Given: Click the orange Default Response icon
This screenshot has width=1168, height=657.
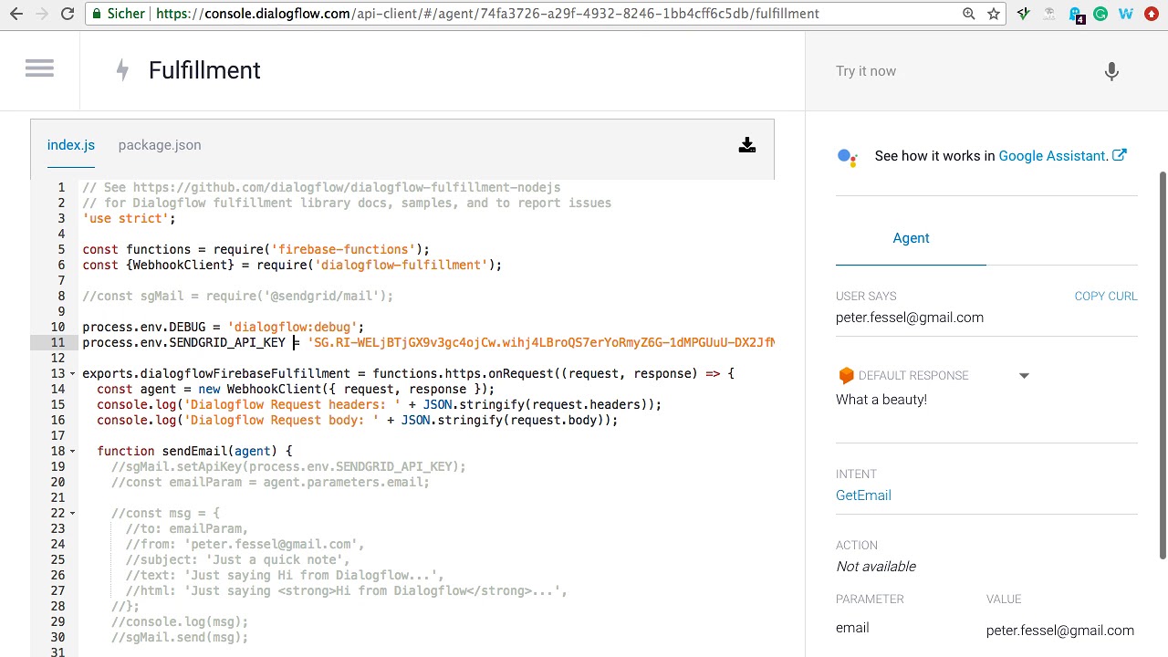Looking at the screenshot, I should (846, 375).
